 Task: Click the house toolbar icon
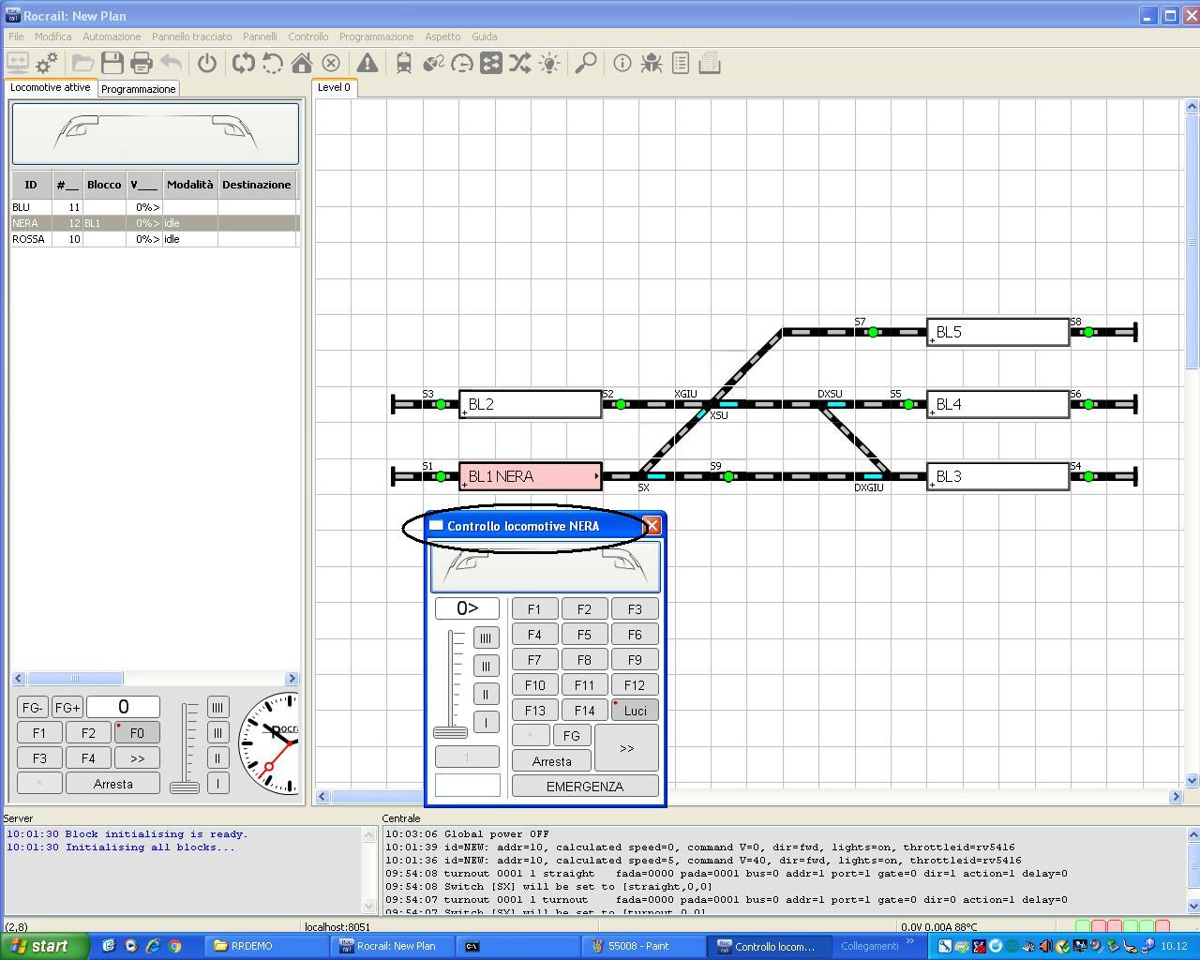[302, 63]
